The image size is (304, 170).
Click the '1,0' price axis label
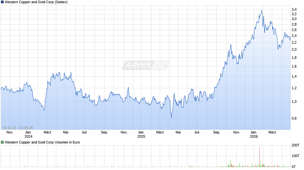click(x=294, y=102)
